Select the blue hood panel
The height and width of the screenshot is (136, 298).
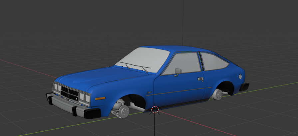[101, 77]
